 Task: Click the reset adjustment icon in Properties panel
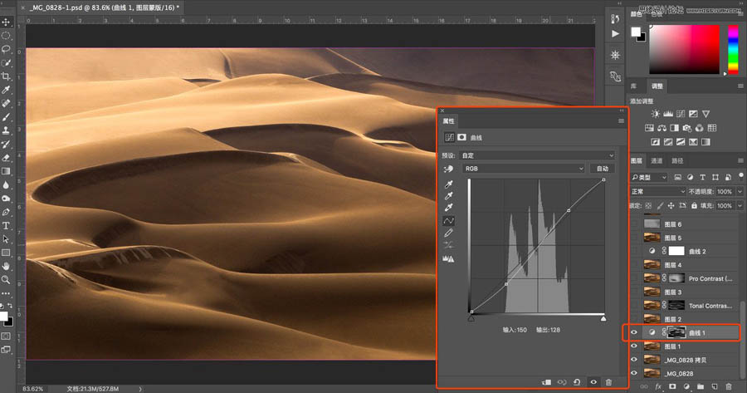pyautogui.click(x=578, y=381)
